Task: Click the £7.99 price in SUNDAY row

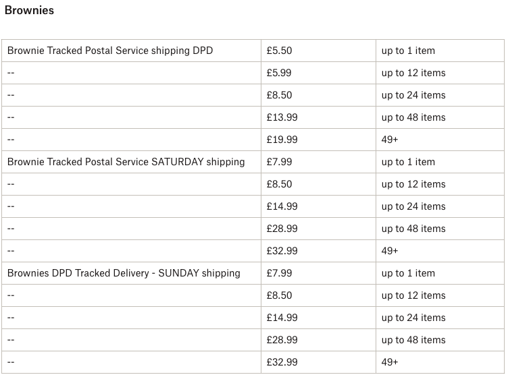Action: (280, 273)
